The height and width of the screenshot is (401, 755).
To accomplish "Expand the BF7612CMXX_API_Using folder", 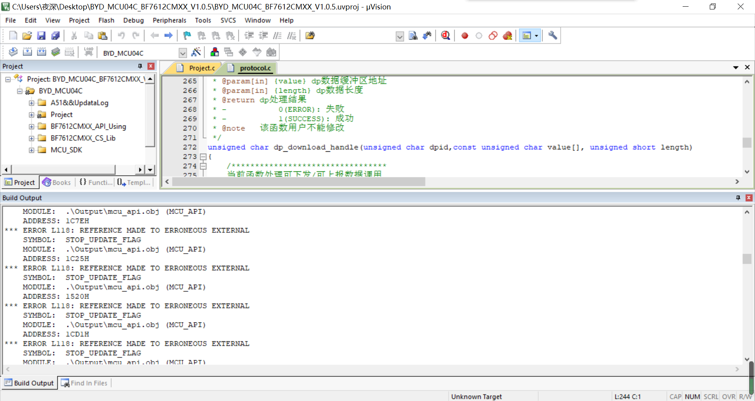I will (x=31, y=127).
